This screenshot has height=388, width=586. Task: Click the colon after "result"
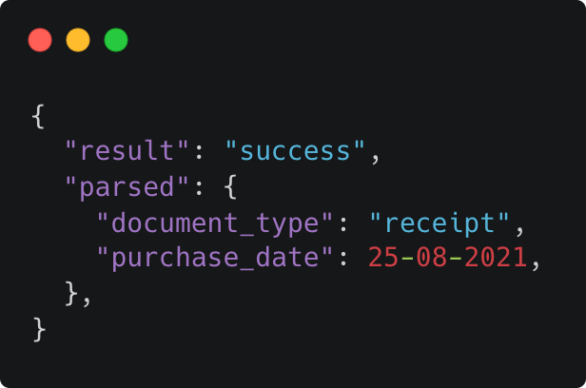(x=199, y=153)
